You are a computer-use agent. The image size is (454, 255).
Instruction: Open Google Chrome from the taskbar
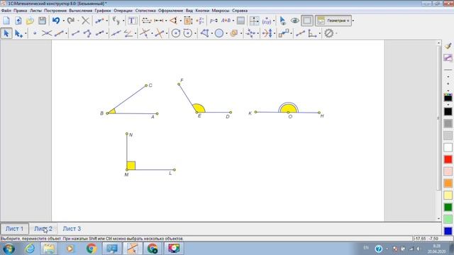(x=92, y=249)
